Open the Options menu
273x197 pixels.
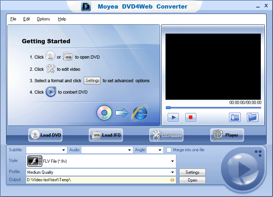pyautogui.click(x=43, y=19)
